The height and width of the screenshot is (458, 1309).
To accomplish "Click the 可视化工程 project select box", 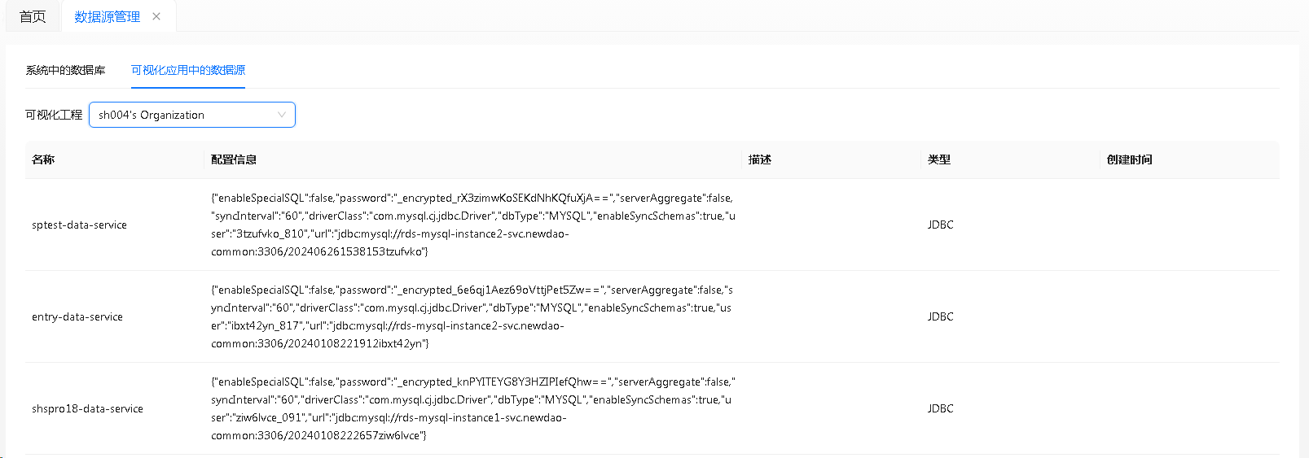I will pyautogui.click(x=192, y=115).
